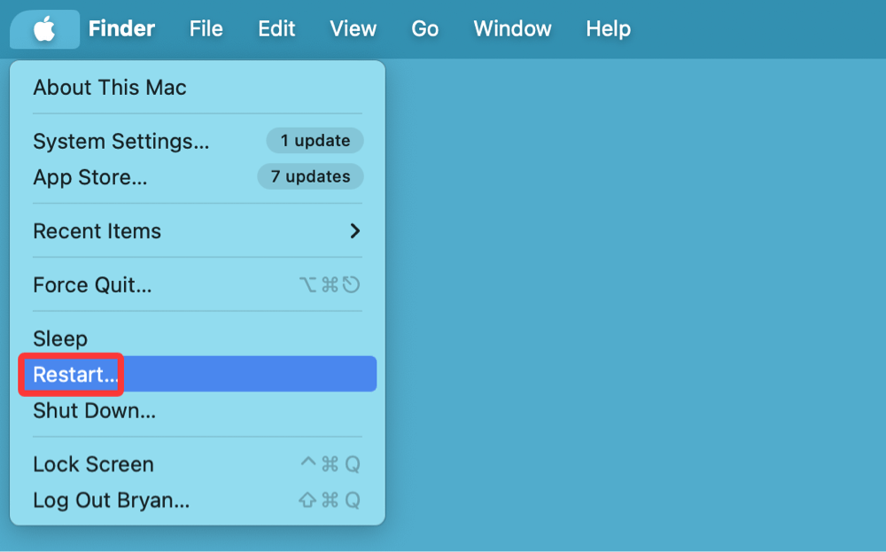Launch the App Store
Viewport: 886px width, 552px height.
[89, 176]
